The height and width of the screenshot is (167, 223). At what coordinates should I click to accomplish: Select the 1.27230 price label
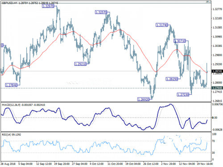[183, 94]
